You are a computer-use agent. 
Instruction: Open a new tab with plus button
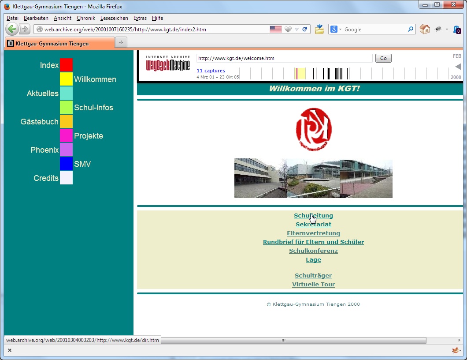121,43
